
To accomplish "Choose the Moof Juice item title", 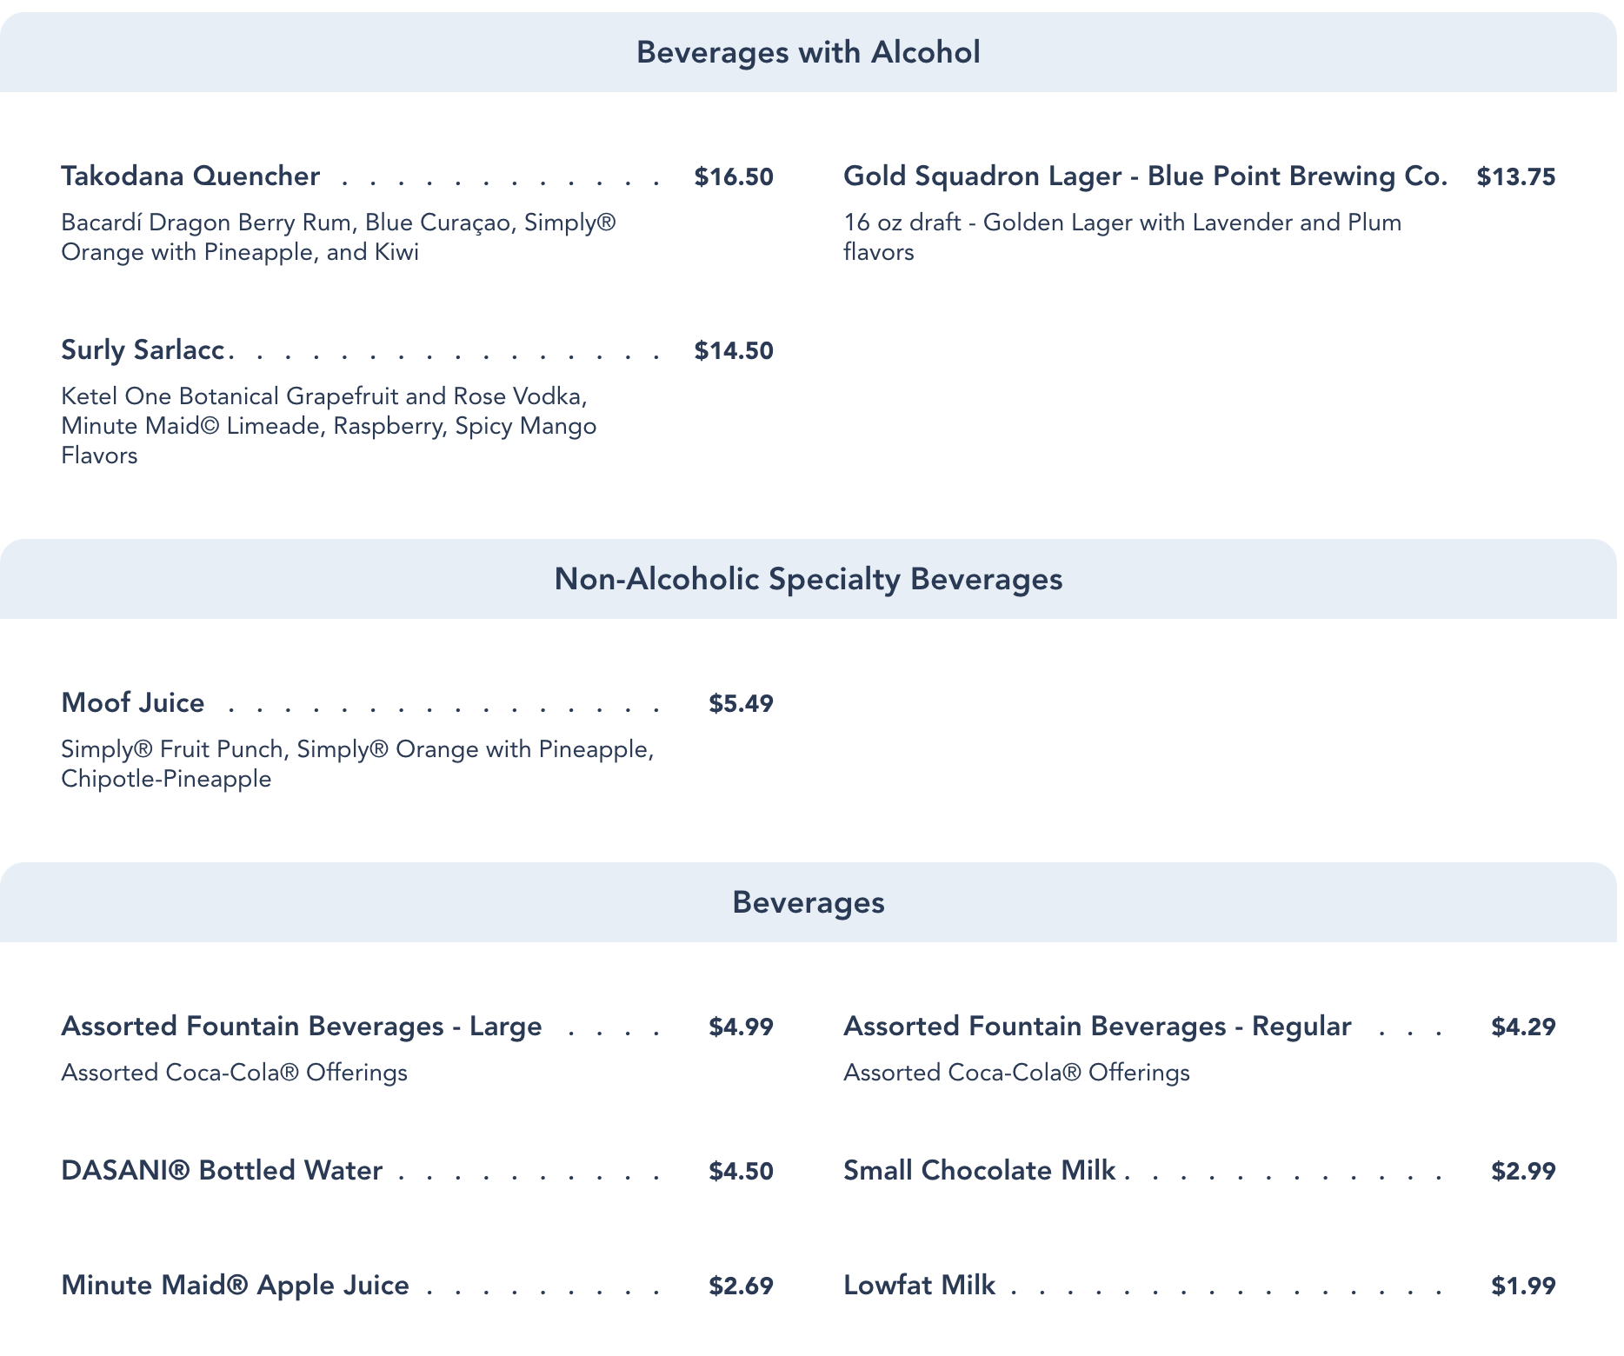I will click(x=133, y=703).
